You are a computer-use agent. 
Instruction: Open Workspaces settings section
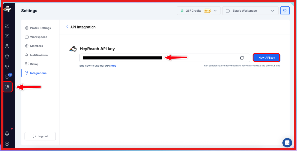tap(36, 37)
